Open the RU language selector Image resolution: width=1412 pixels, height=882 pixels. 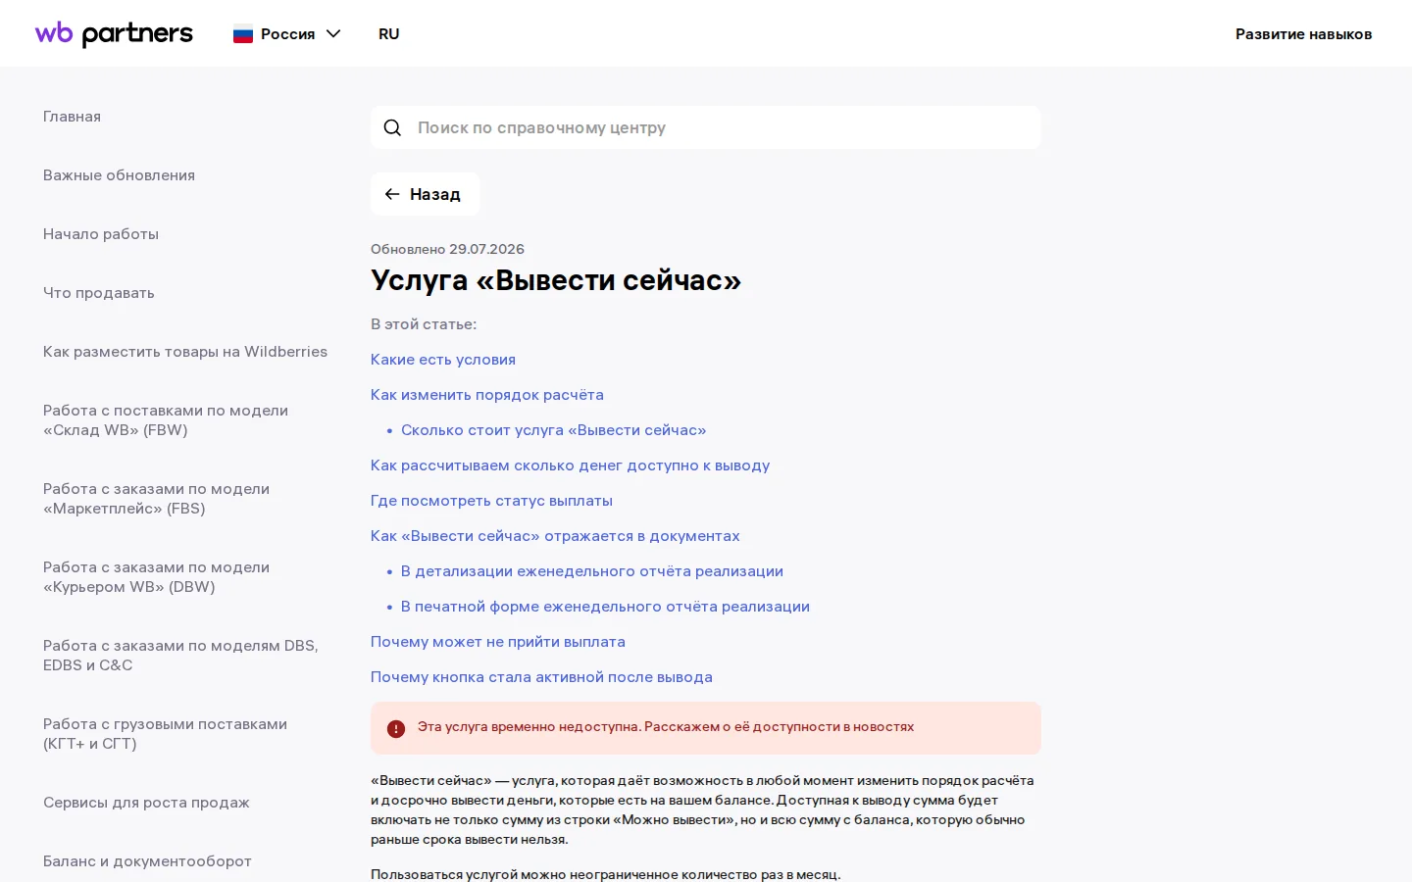coord(389,34)
